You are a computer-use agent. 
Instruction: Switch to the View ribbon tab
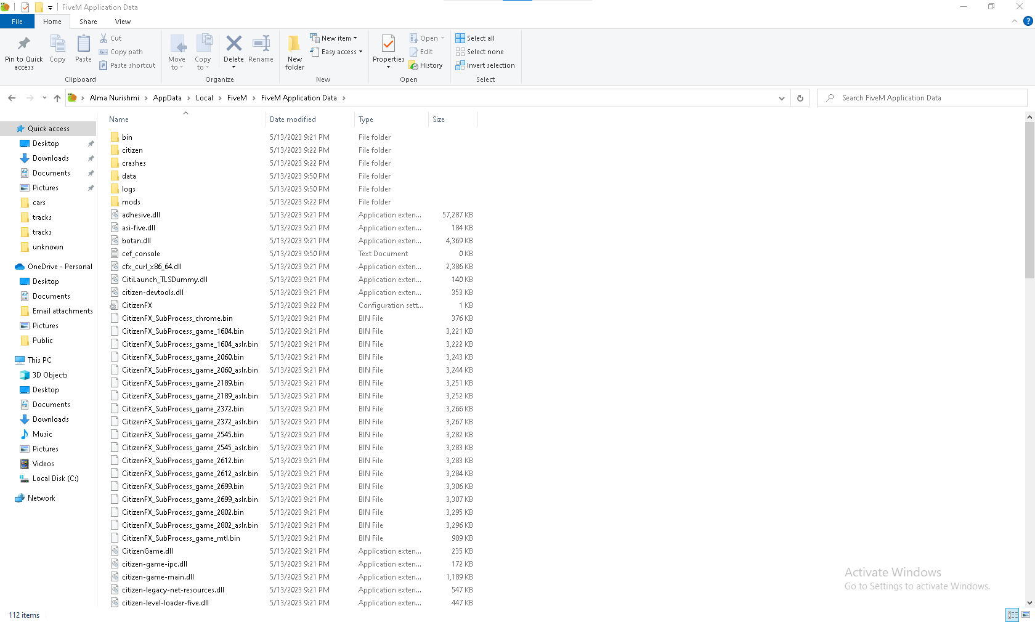tap(123, 22)
